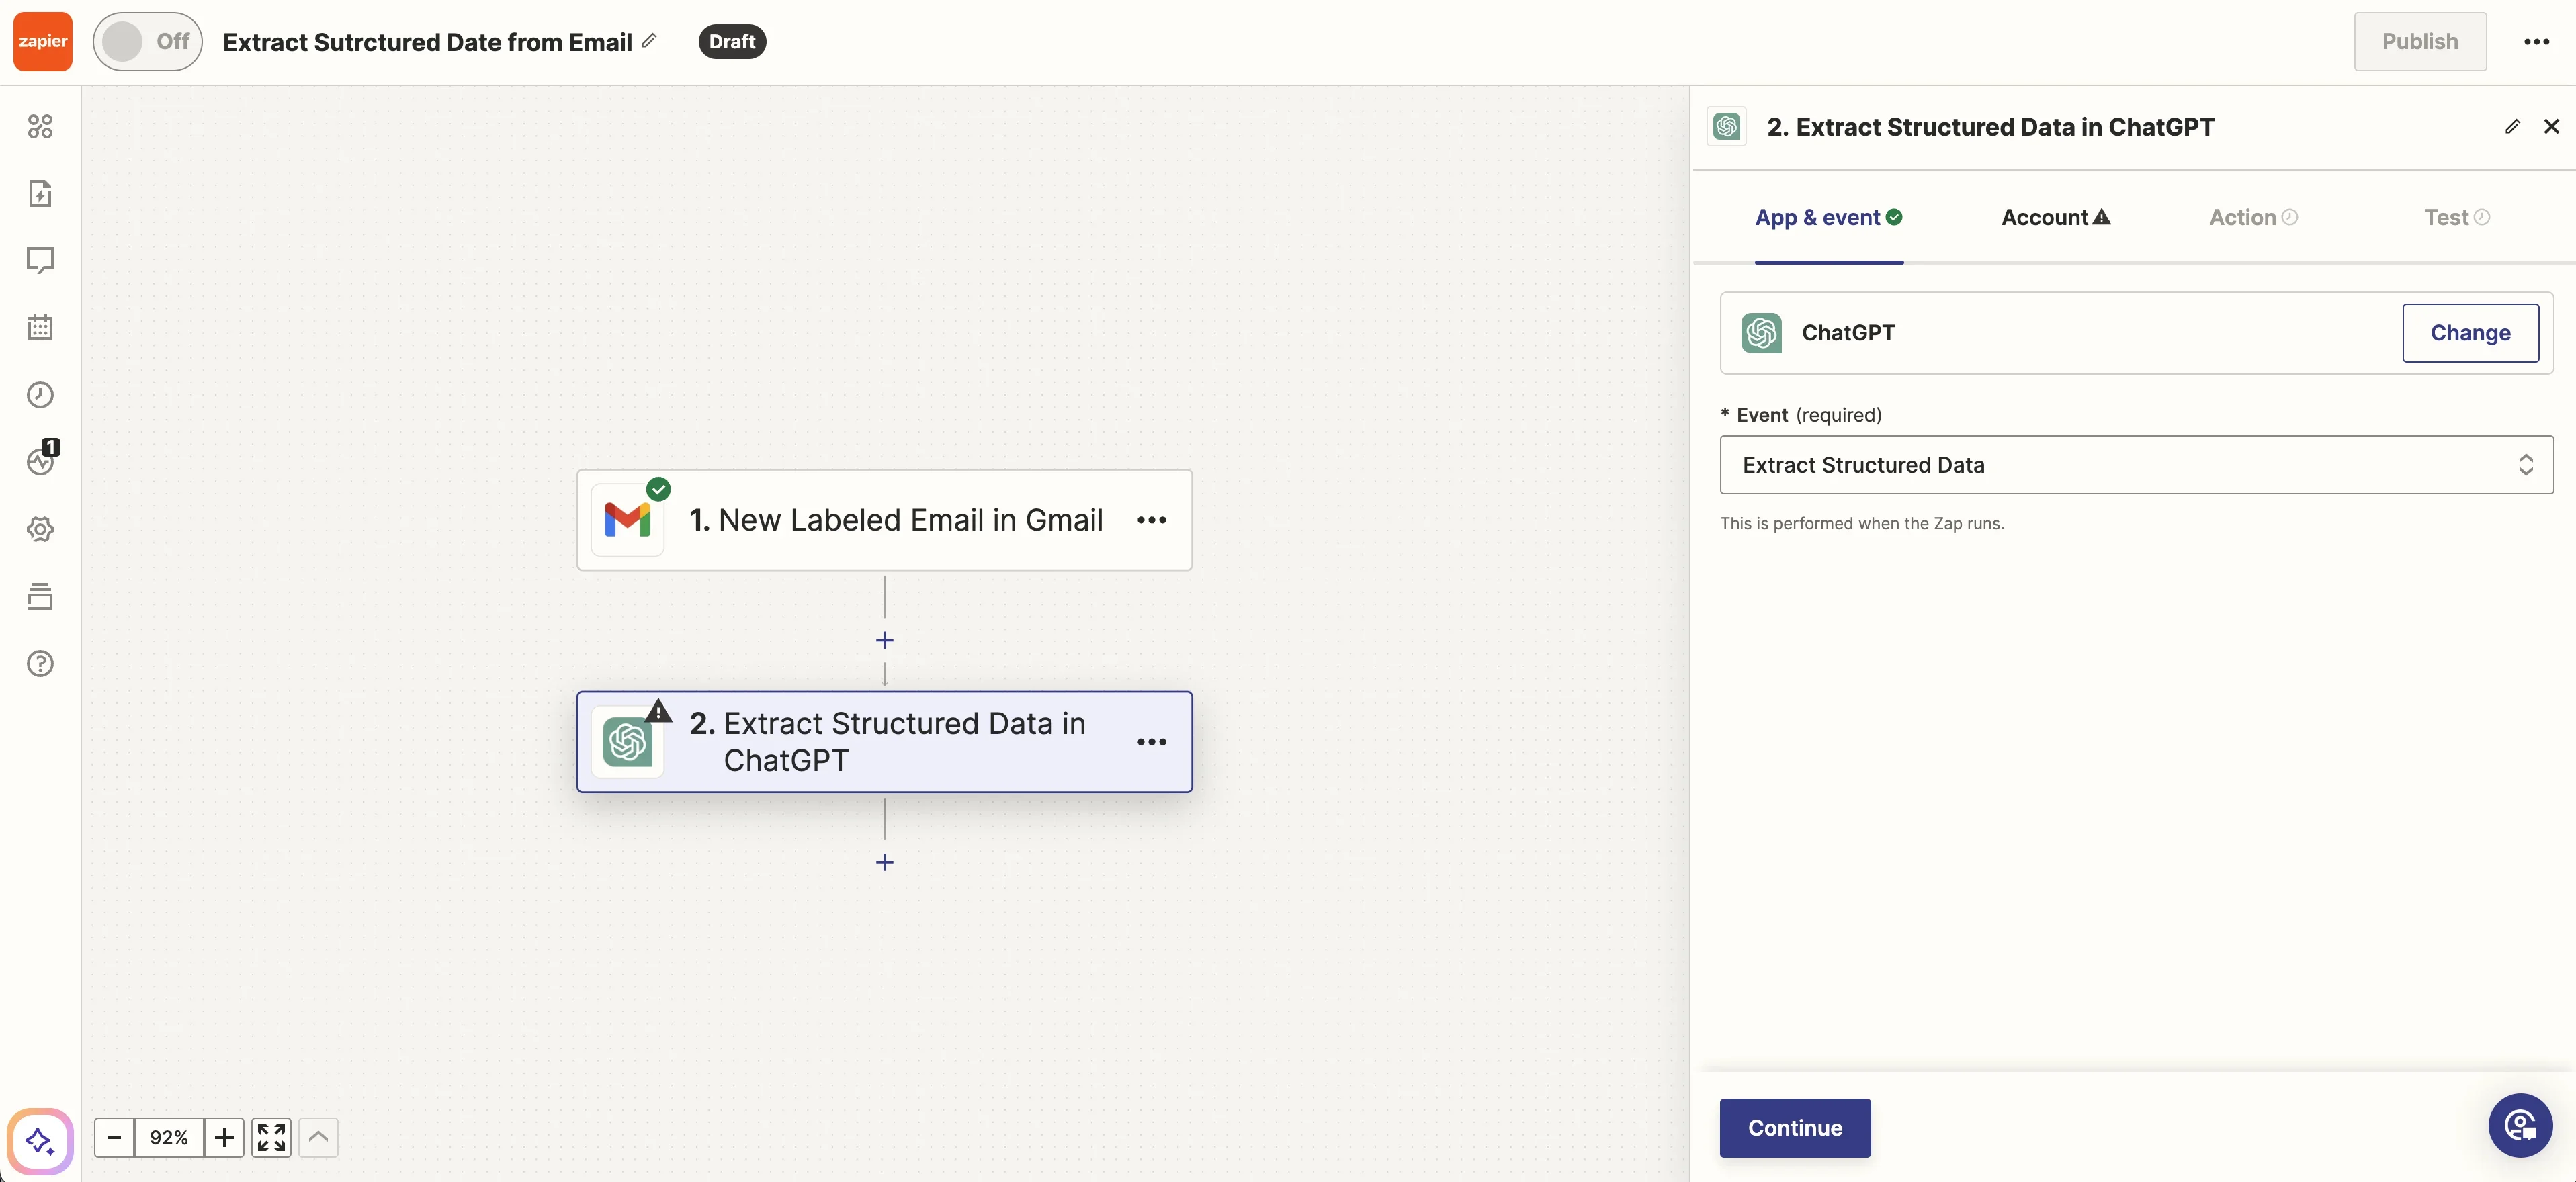Click Change next to ChatGPT
The image size is (2576, 1182).
2469,332
